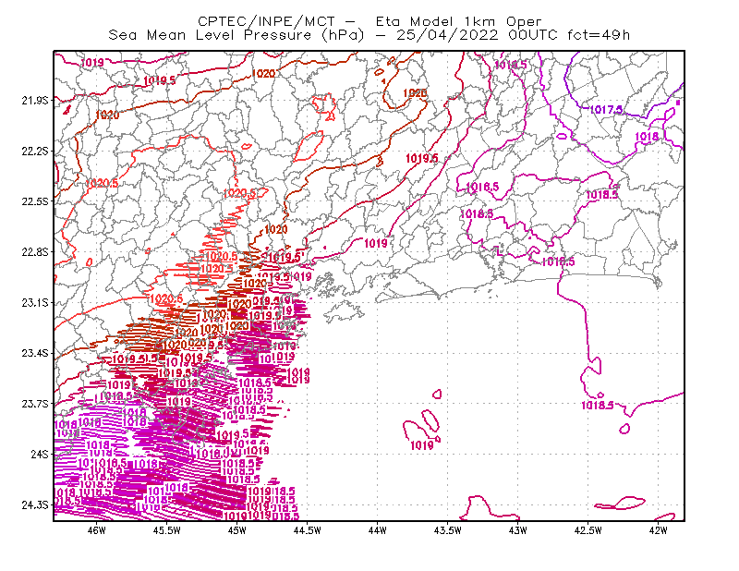Click the 22.5S latitude axis label
Image resolution: width=739 pixels, height=571 pixels.
click(x=35, y=201)
